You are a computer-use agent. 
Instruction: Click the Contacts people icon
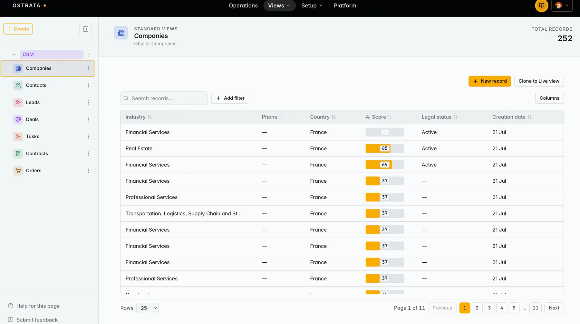coord(18,86)
